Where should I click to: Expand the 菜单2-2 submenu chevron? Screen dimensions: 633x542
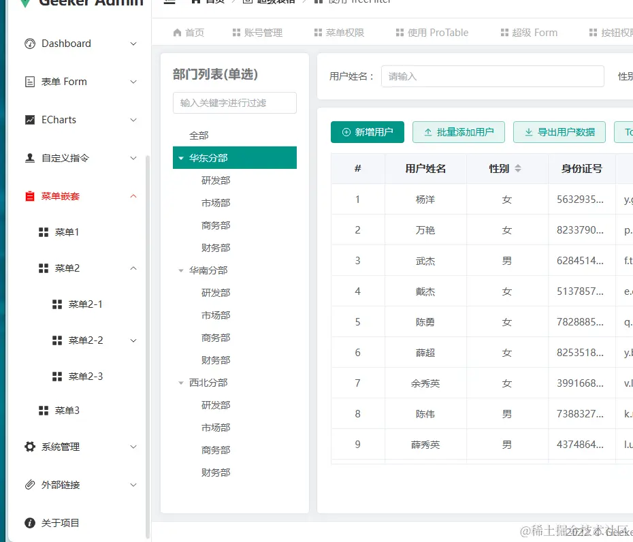(x=133, y=340)
